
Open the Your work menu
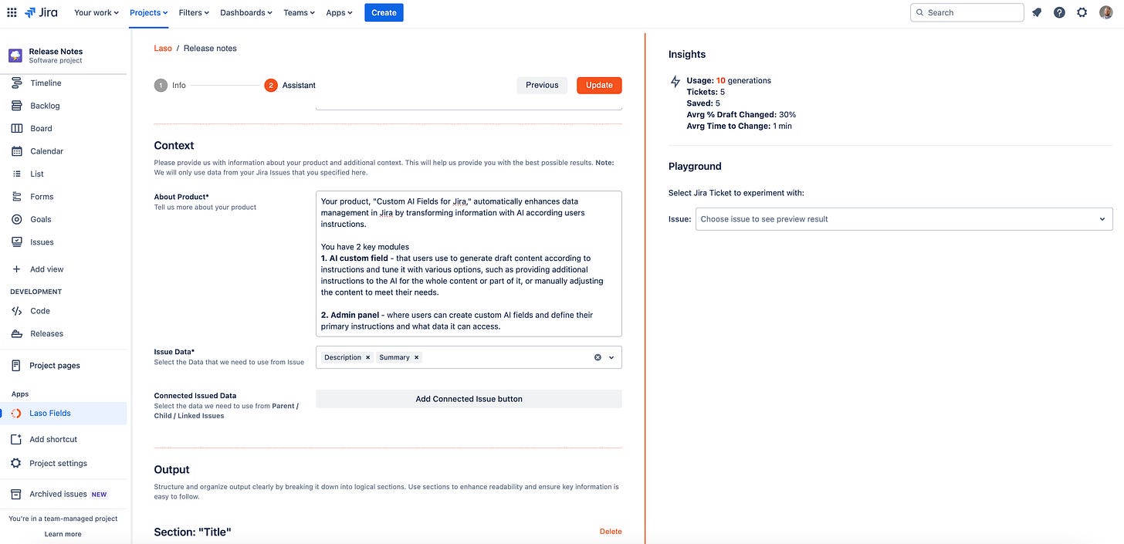96,12
